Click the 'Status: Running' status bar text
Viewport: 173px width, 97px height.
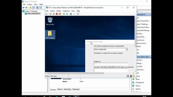[x=51, y=76]
